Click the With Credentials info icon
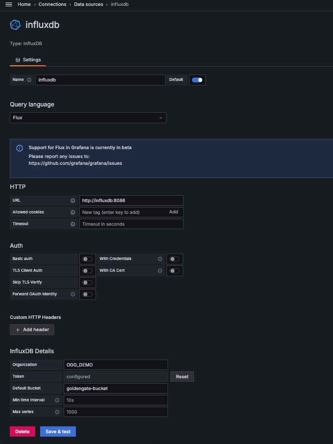Viewport: 333px width, 444px height. click(160, 259)
